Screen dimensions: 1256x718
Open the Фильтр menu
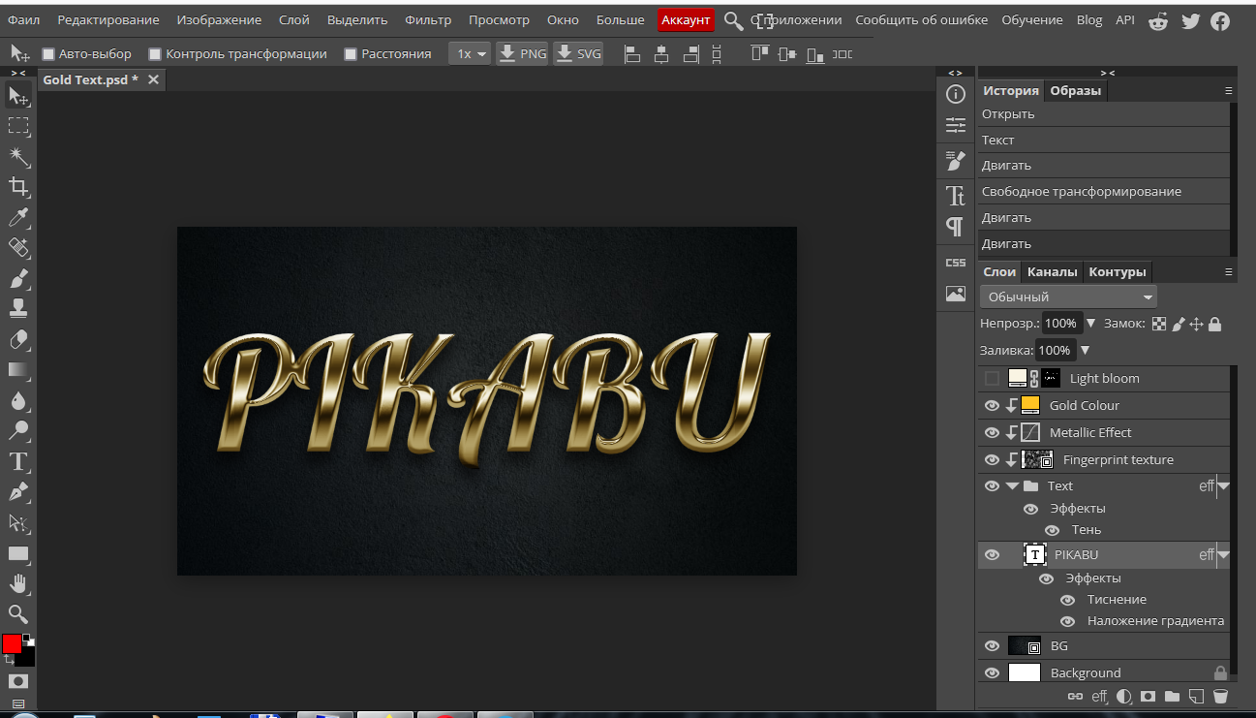pos(428,19)
